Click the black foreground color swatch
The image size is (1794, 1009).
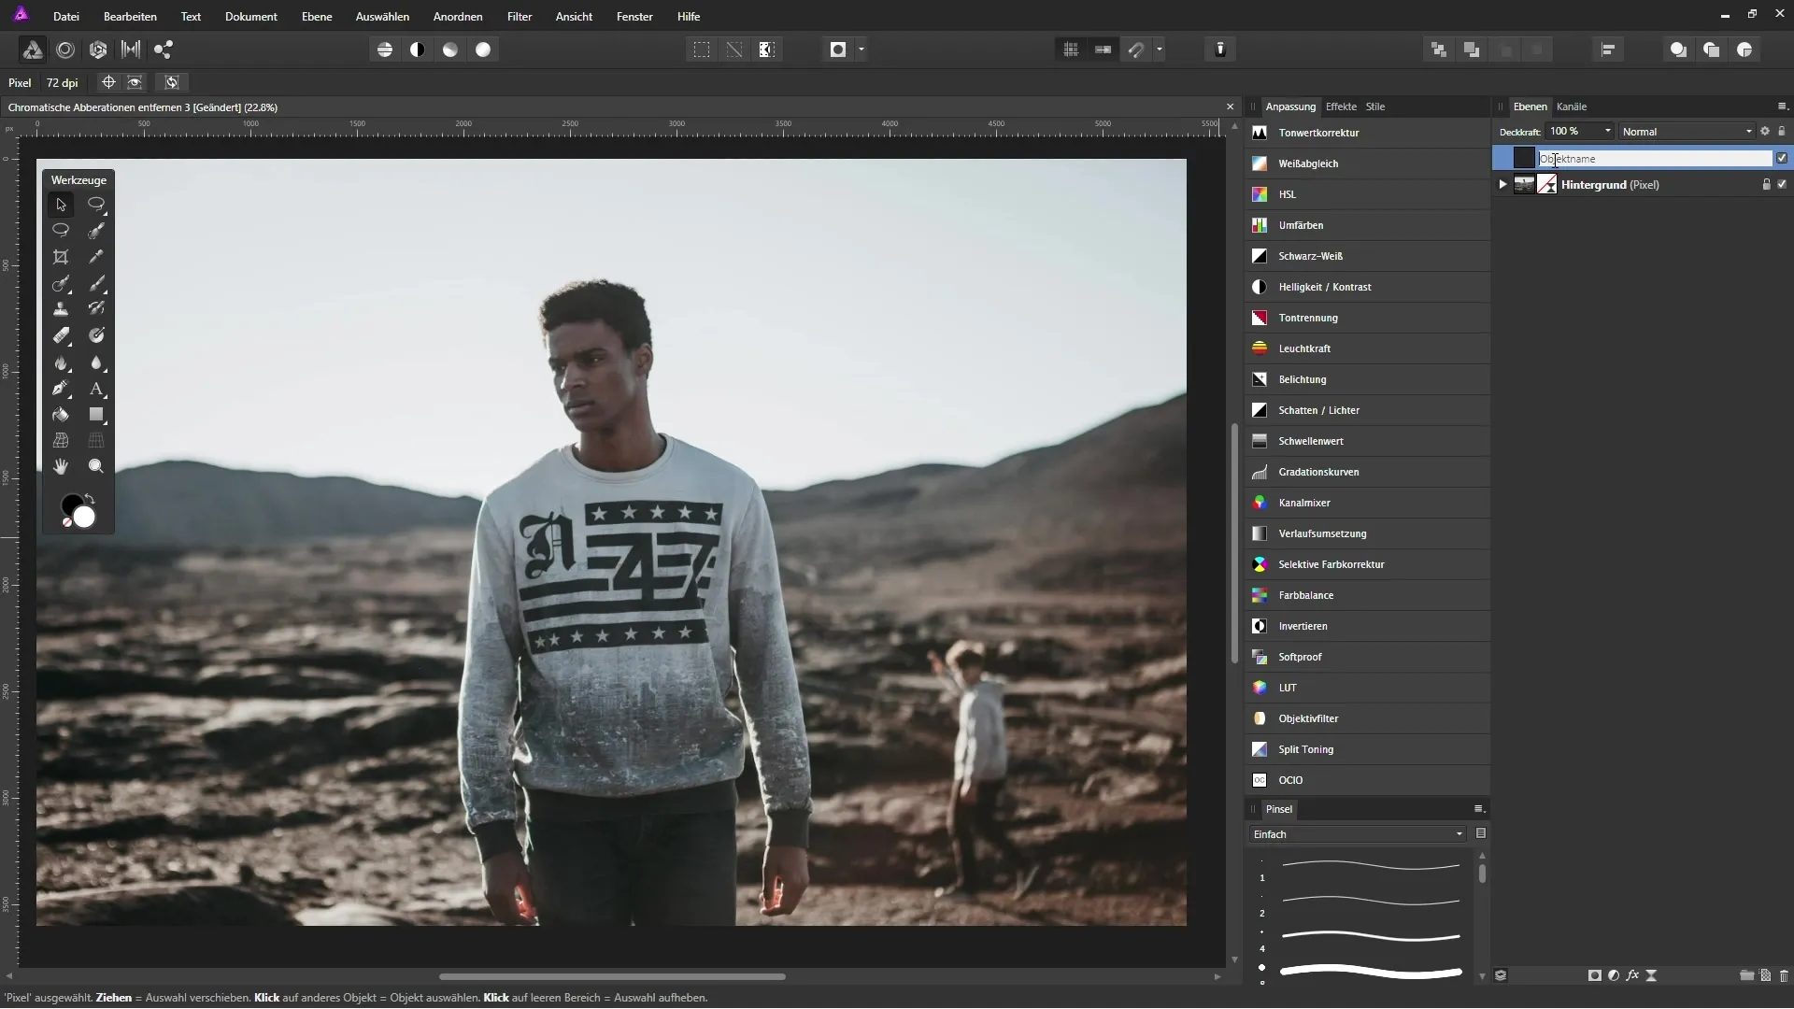pos(69,504)
